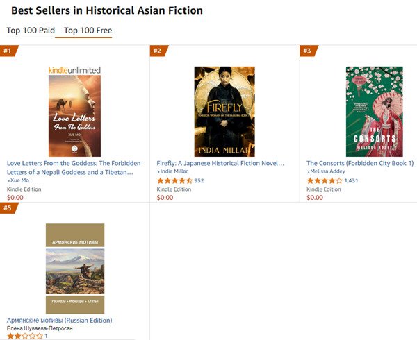This screenshot has width=417, height=340.
Task: Click the #1 rank badge
Action: coord(8,51)
